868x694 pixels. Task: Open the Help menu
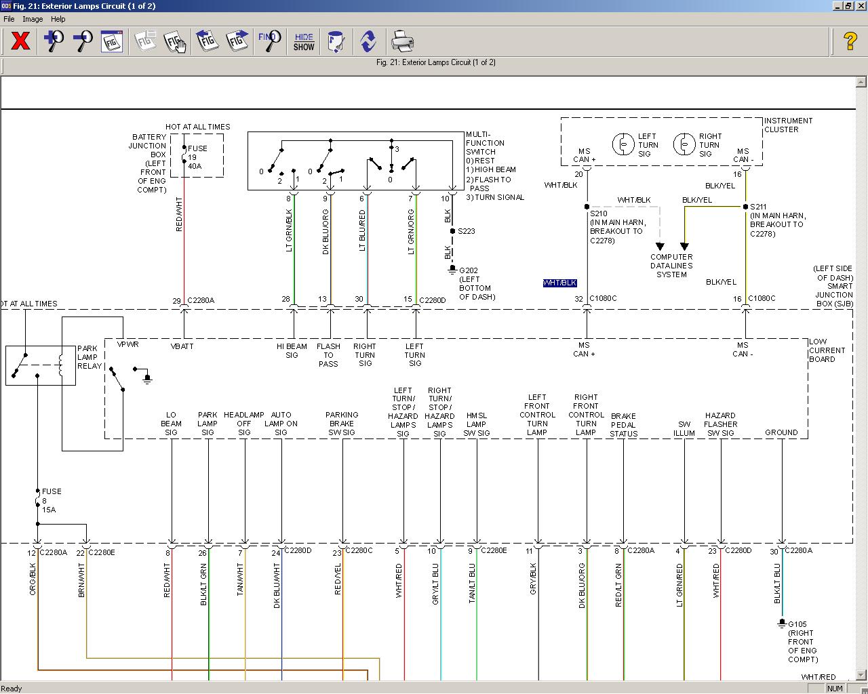[58, 19]
